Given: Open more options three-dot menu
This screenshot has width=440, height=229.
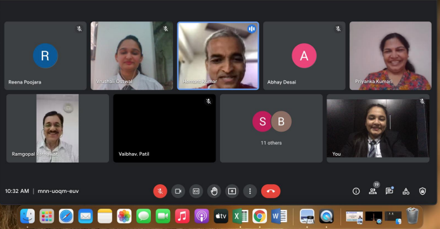Looking at the screenshot, I should [x=250, y=191].
